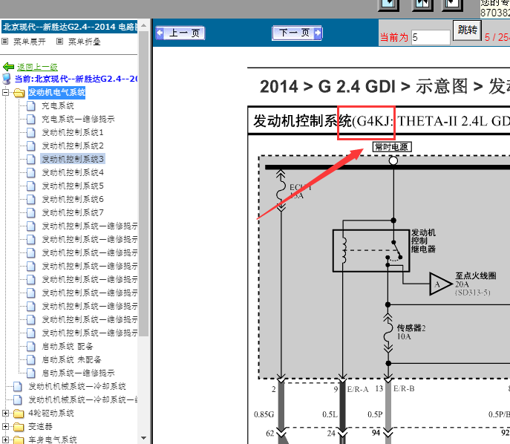This screenshot has width=510, height=444.
Task: Go to the next page with 下一页
Action: pyautogui.click(x=297, y=33)
